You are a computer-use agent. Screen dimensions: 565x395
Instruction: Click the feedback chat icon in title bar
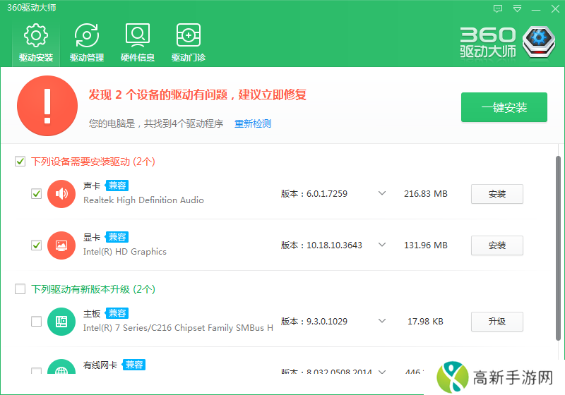(498, 8)
